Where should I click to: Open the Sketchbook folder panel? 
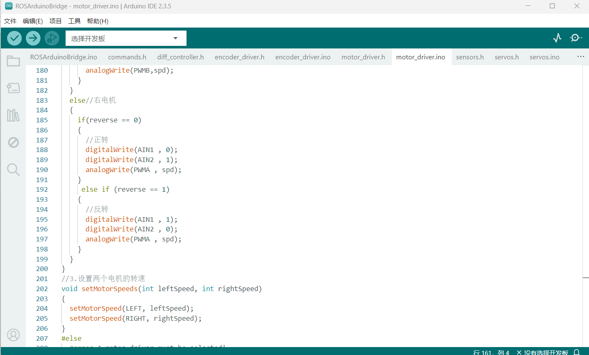(13, 61)
